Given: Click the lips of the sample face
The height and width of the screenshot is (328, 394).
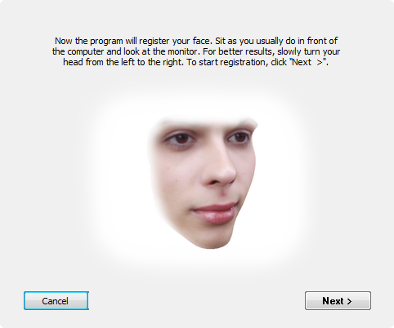Looking at the screenshot, I should [215, 212].
